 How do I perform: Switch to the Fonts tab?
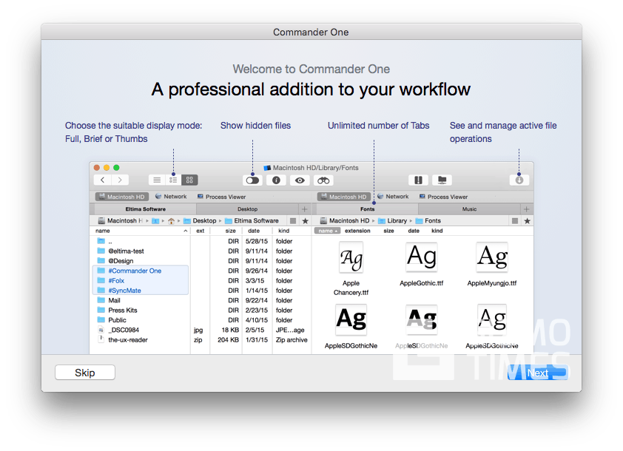tap(368, 208)
